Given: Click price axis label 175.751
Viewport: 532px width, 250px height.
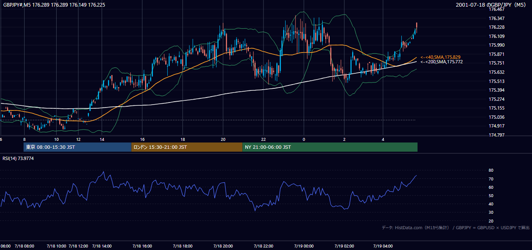Looking at the screenshot, I should [x=496, y=63].
